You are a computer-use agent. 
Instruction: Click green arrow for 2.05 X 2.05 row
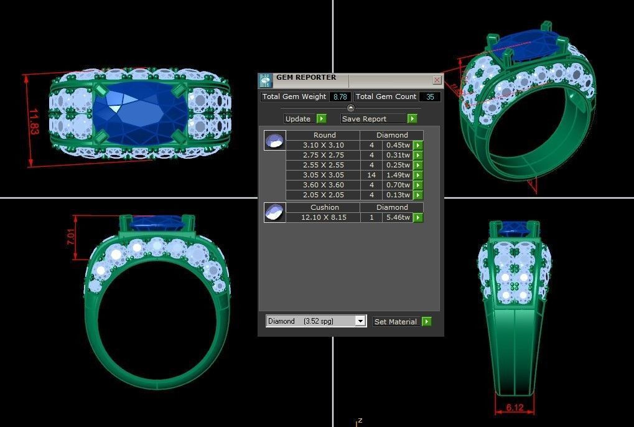pos(418,195)
